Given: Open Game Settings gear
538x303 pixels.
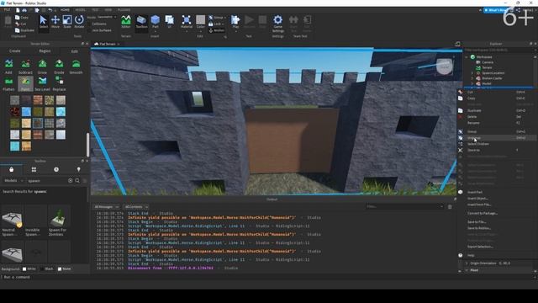Looking at the screenshot, I should pyautogui.click(x=278, y=24).
